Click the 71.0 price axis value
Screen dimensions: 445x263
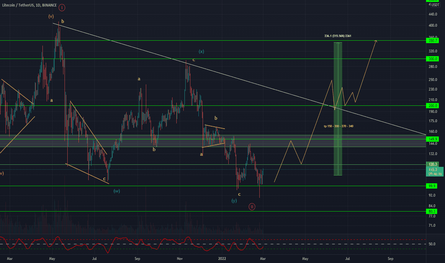[x=432, y=226]
